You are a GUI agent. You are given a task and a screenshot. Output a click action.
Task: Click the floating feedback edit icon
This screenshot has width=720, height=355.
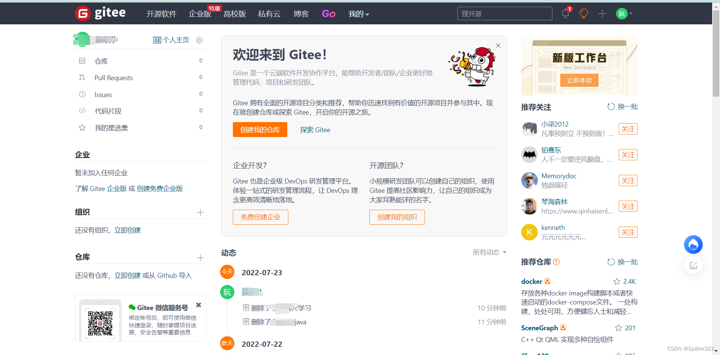click(x=693, y=266)
